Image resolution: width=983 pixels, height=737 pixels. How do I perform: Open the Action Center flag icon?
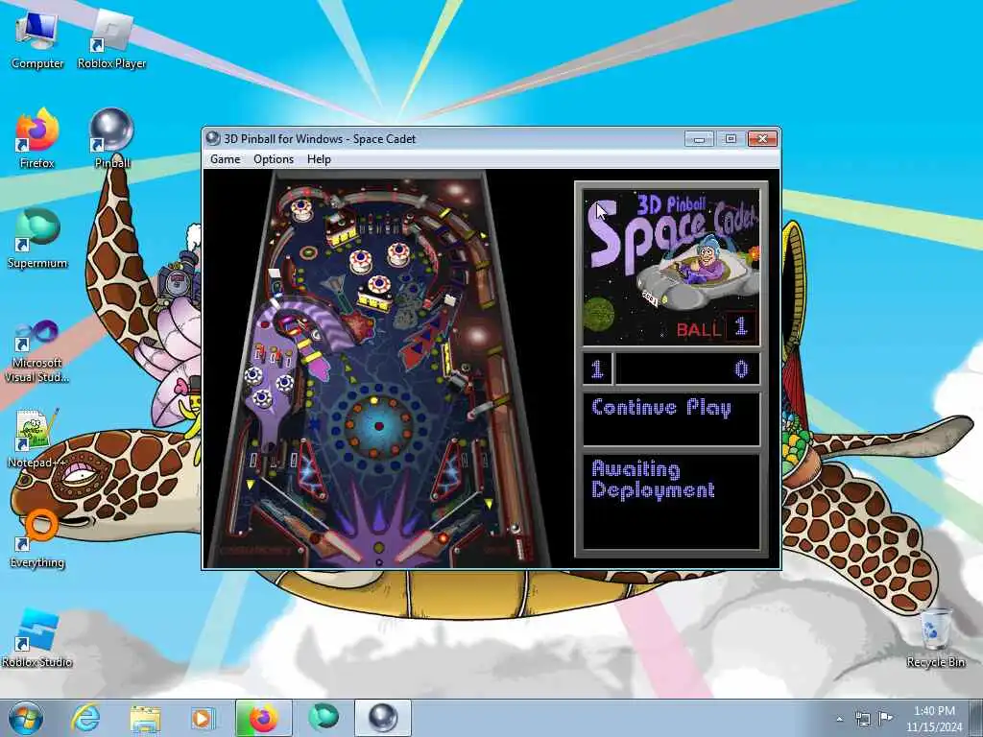point(885,718)
